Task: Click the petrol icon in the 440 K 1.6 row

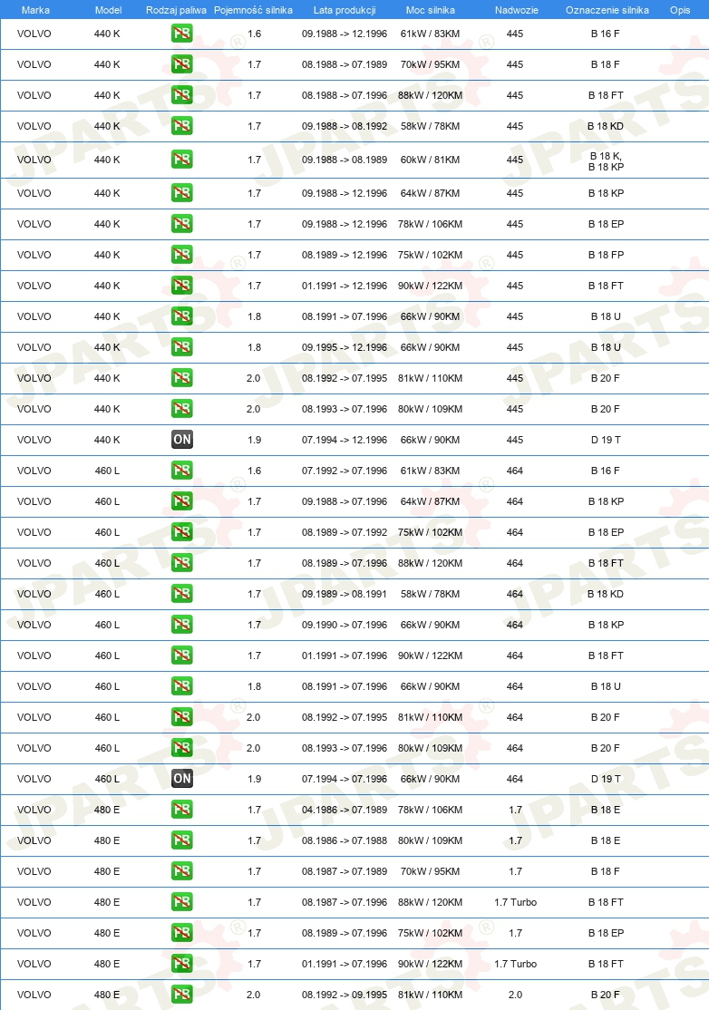Action: coord(182,34)
